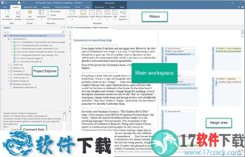Click the Multimedia Transcripts node icon
Viewport: 245px width, 157px height.
pyautogui.click(x=11, y=87)
